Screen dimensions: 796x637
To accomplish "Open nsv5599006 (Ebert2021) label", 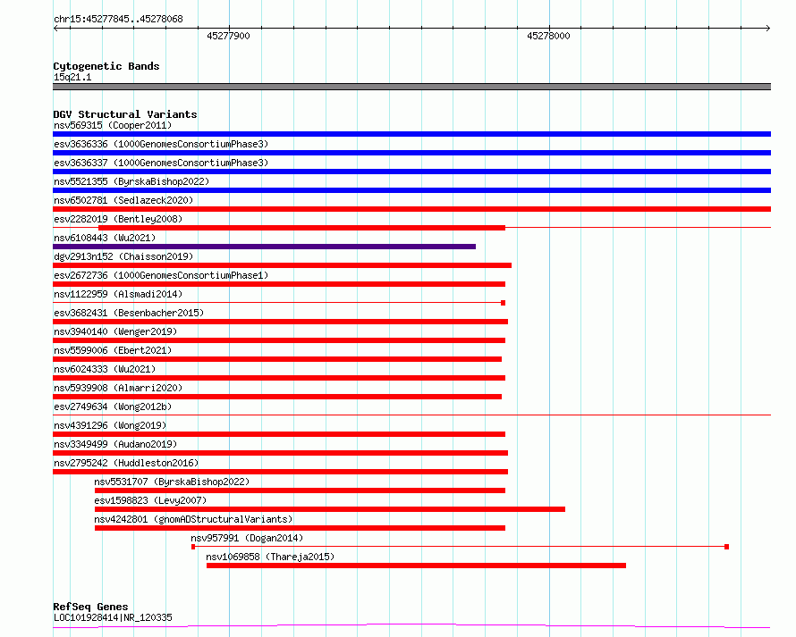I will 113,350.
